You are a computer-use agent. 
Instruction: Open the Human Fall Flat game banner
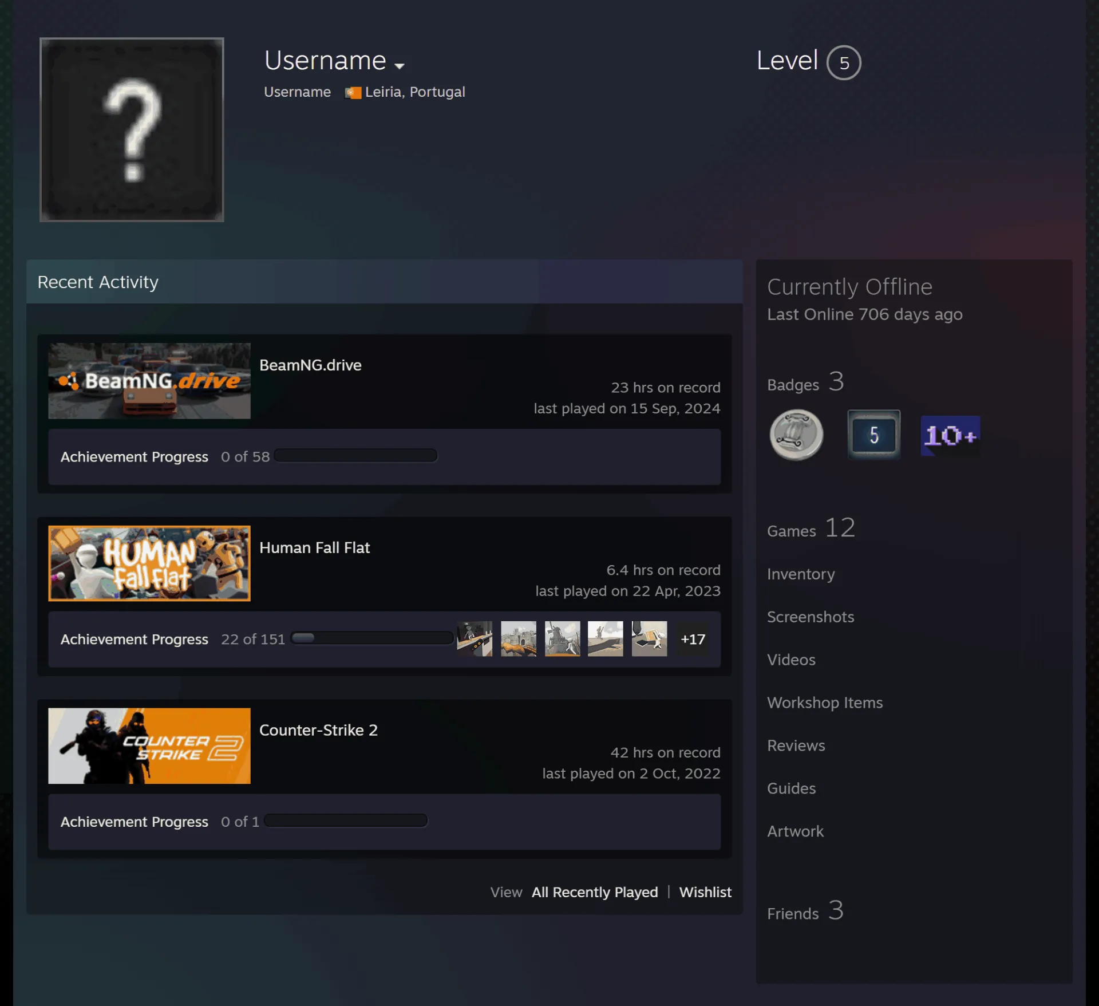point(149,563)
